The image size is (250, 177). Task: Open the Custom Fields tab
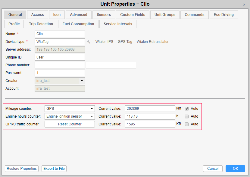133,15
